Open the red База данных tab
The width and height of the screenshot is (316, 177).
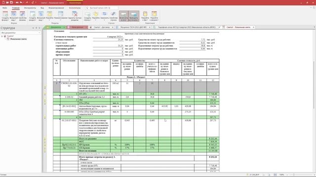[78, 27]
